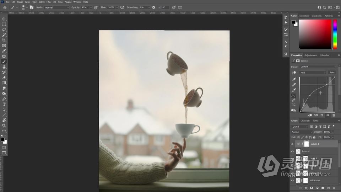Switch to the Swatches tab
341x192 pixels.
pos(304,16)
